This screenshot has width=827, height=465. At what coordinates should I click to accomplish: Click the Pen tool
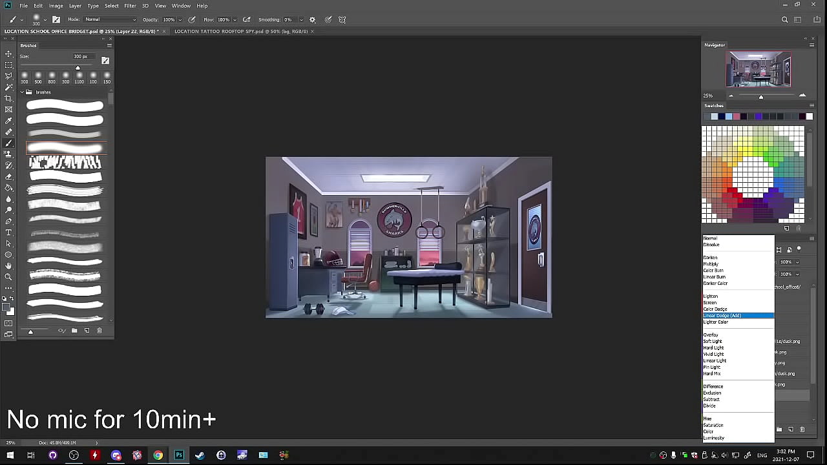[8, 221]
